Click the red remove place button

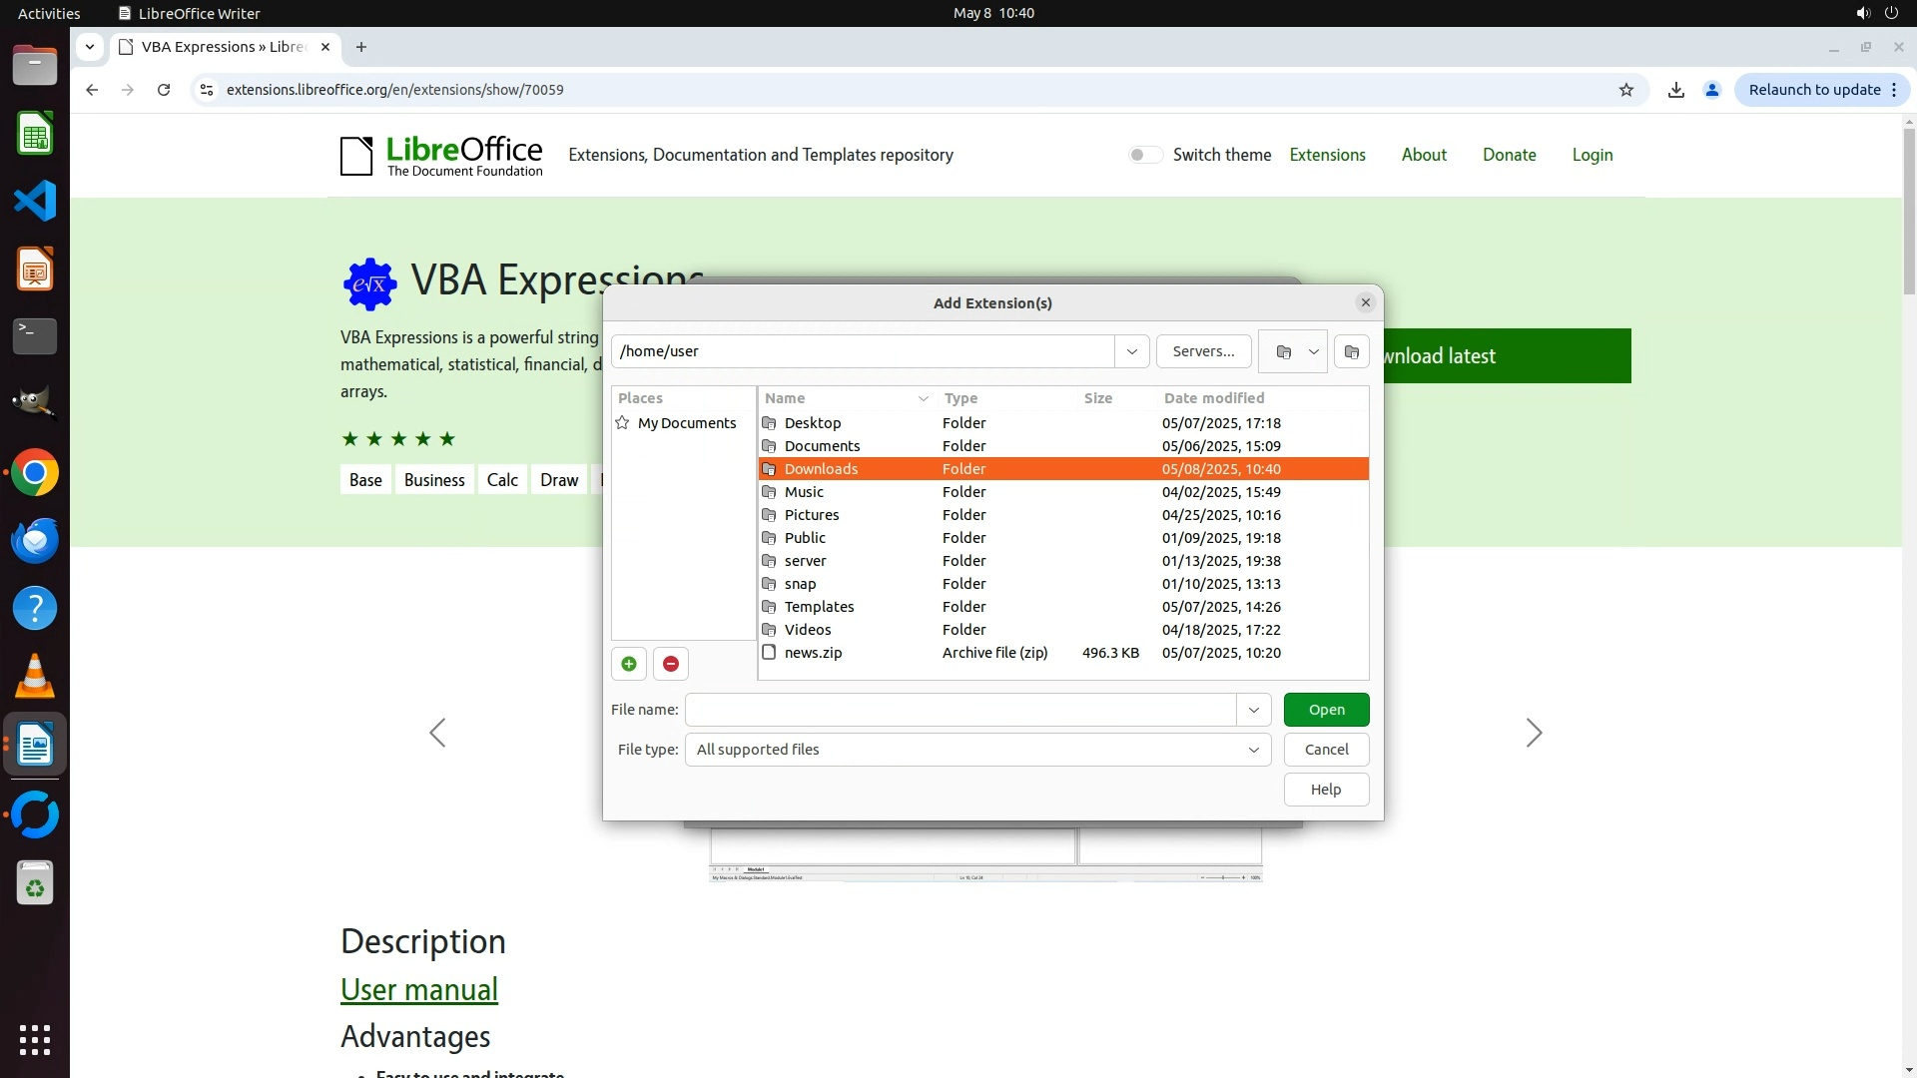click(x=671, y=664)
